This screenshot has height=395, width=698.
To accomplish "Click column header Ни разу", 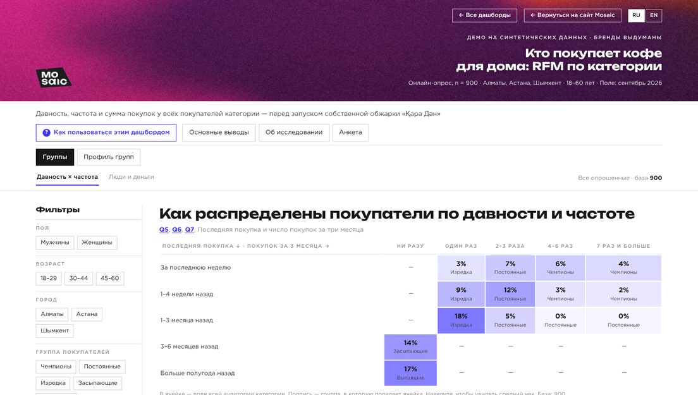I will [410, 246].
